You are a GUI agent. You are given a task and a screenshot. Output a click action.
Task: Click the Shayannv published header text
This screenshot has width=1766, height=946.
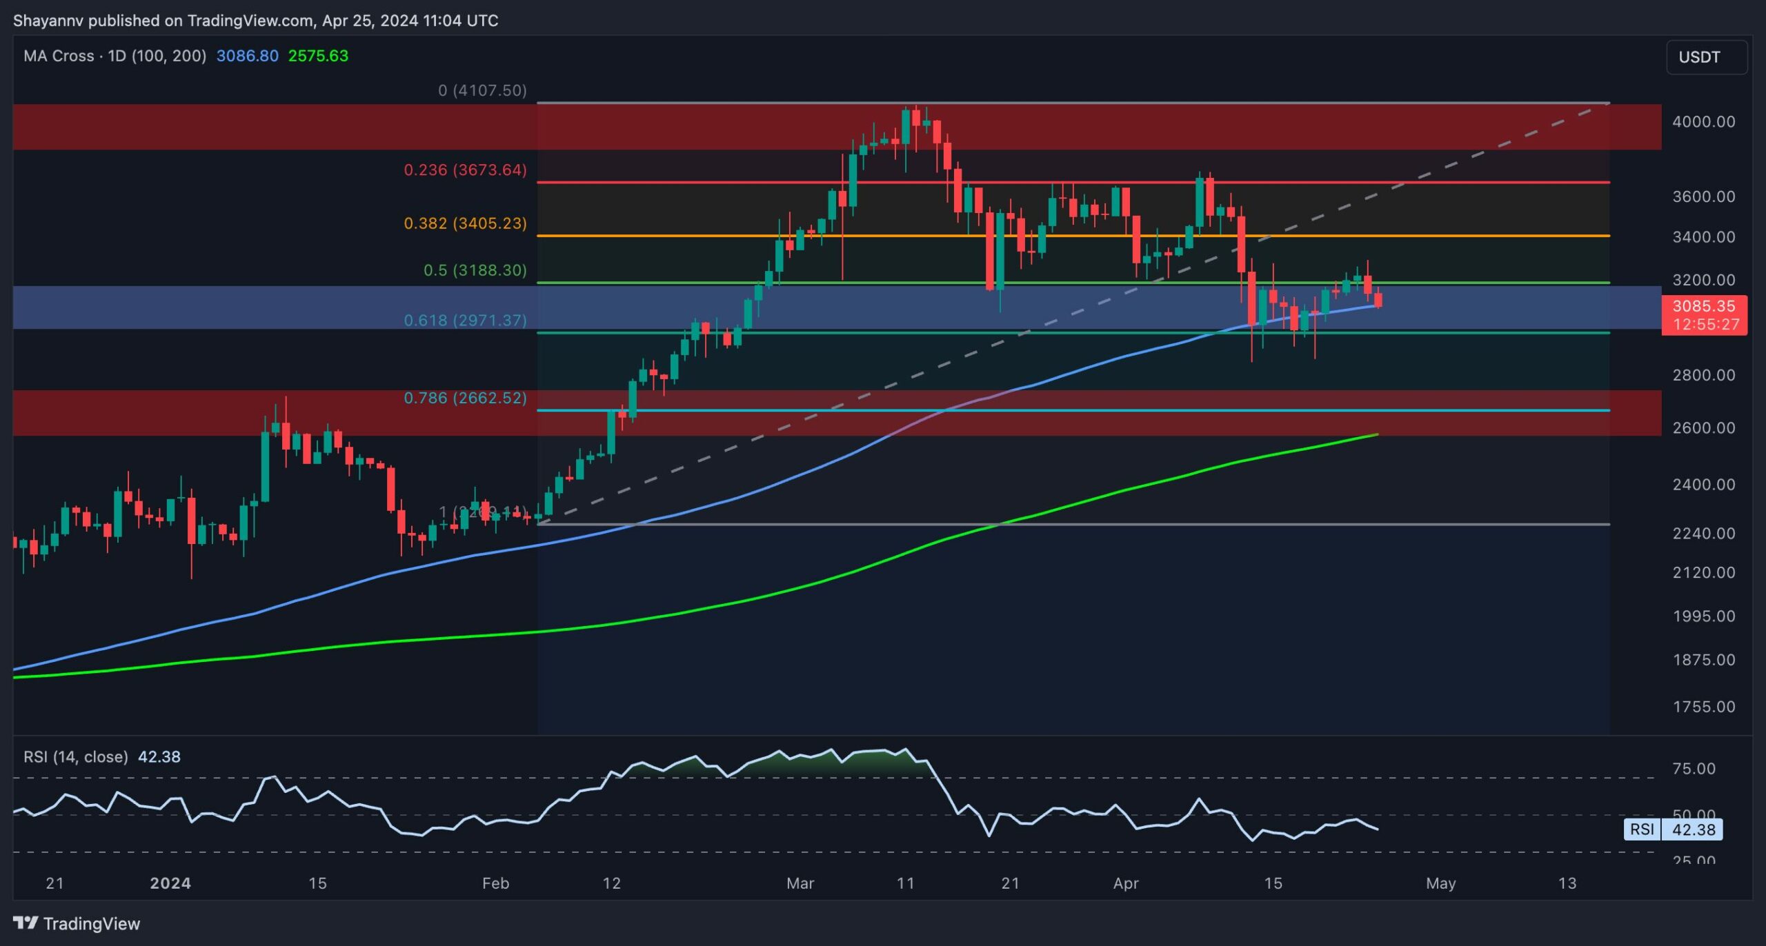point(255,21)
